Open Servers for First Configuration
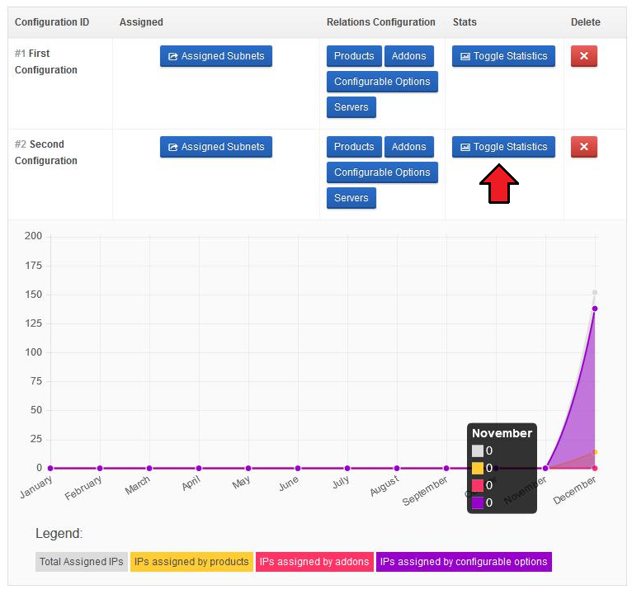 coord(351,107)
